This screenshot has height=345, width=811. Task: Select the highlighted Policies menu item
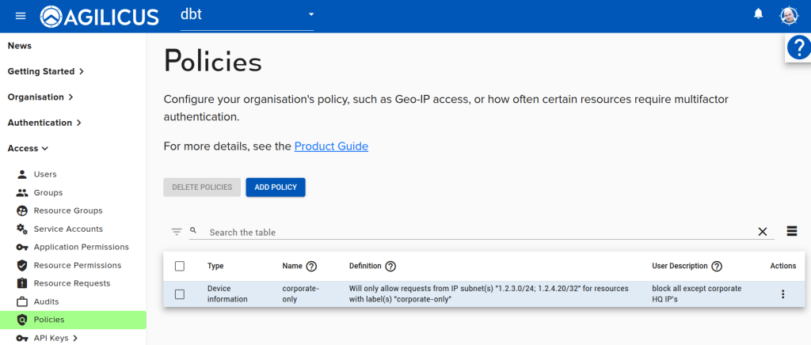click(73, 320)
